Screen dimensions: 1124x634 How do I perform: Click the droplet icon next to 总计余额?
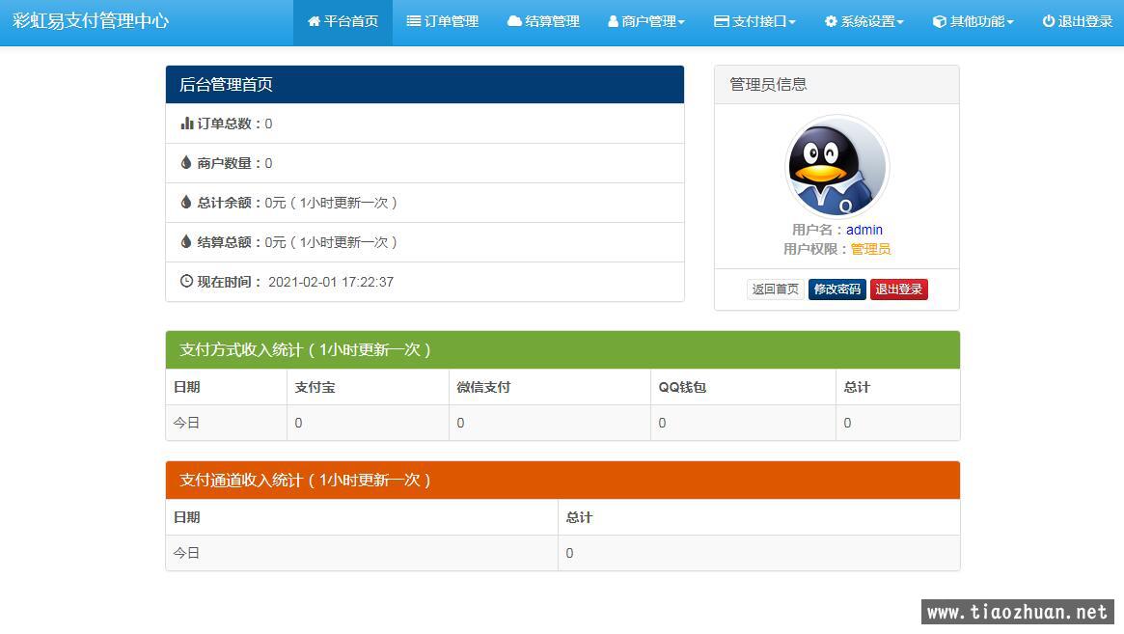(x=186, y=203)
